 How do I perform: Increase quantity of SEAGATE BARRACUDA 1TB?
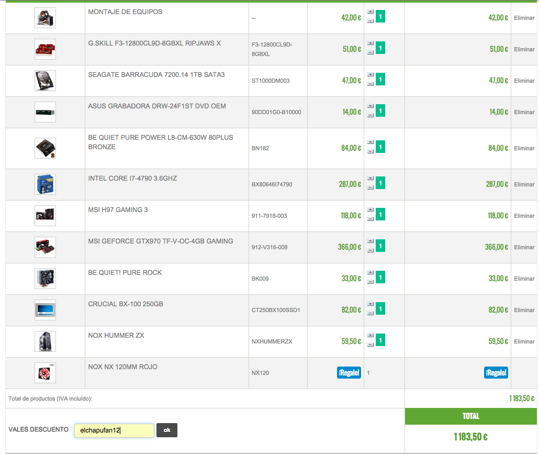[370, 75]
